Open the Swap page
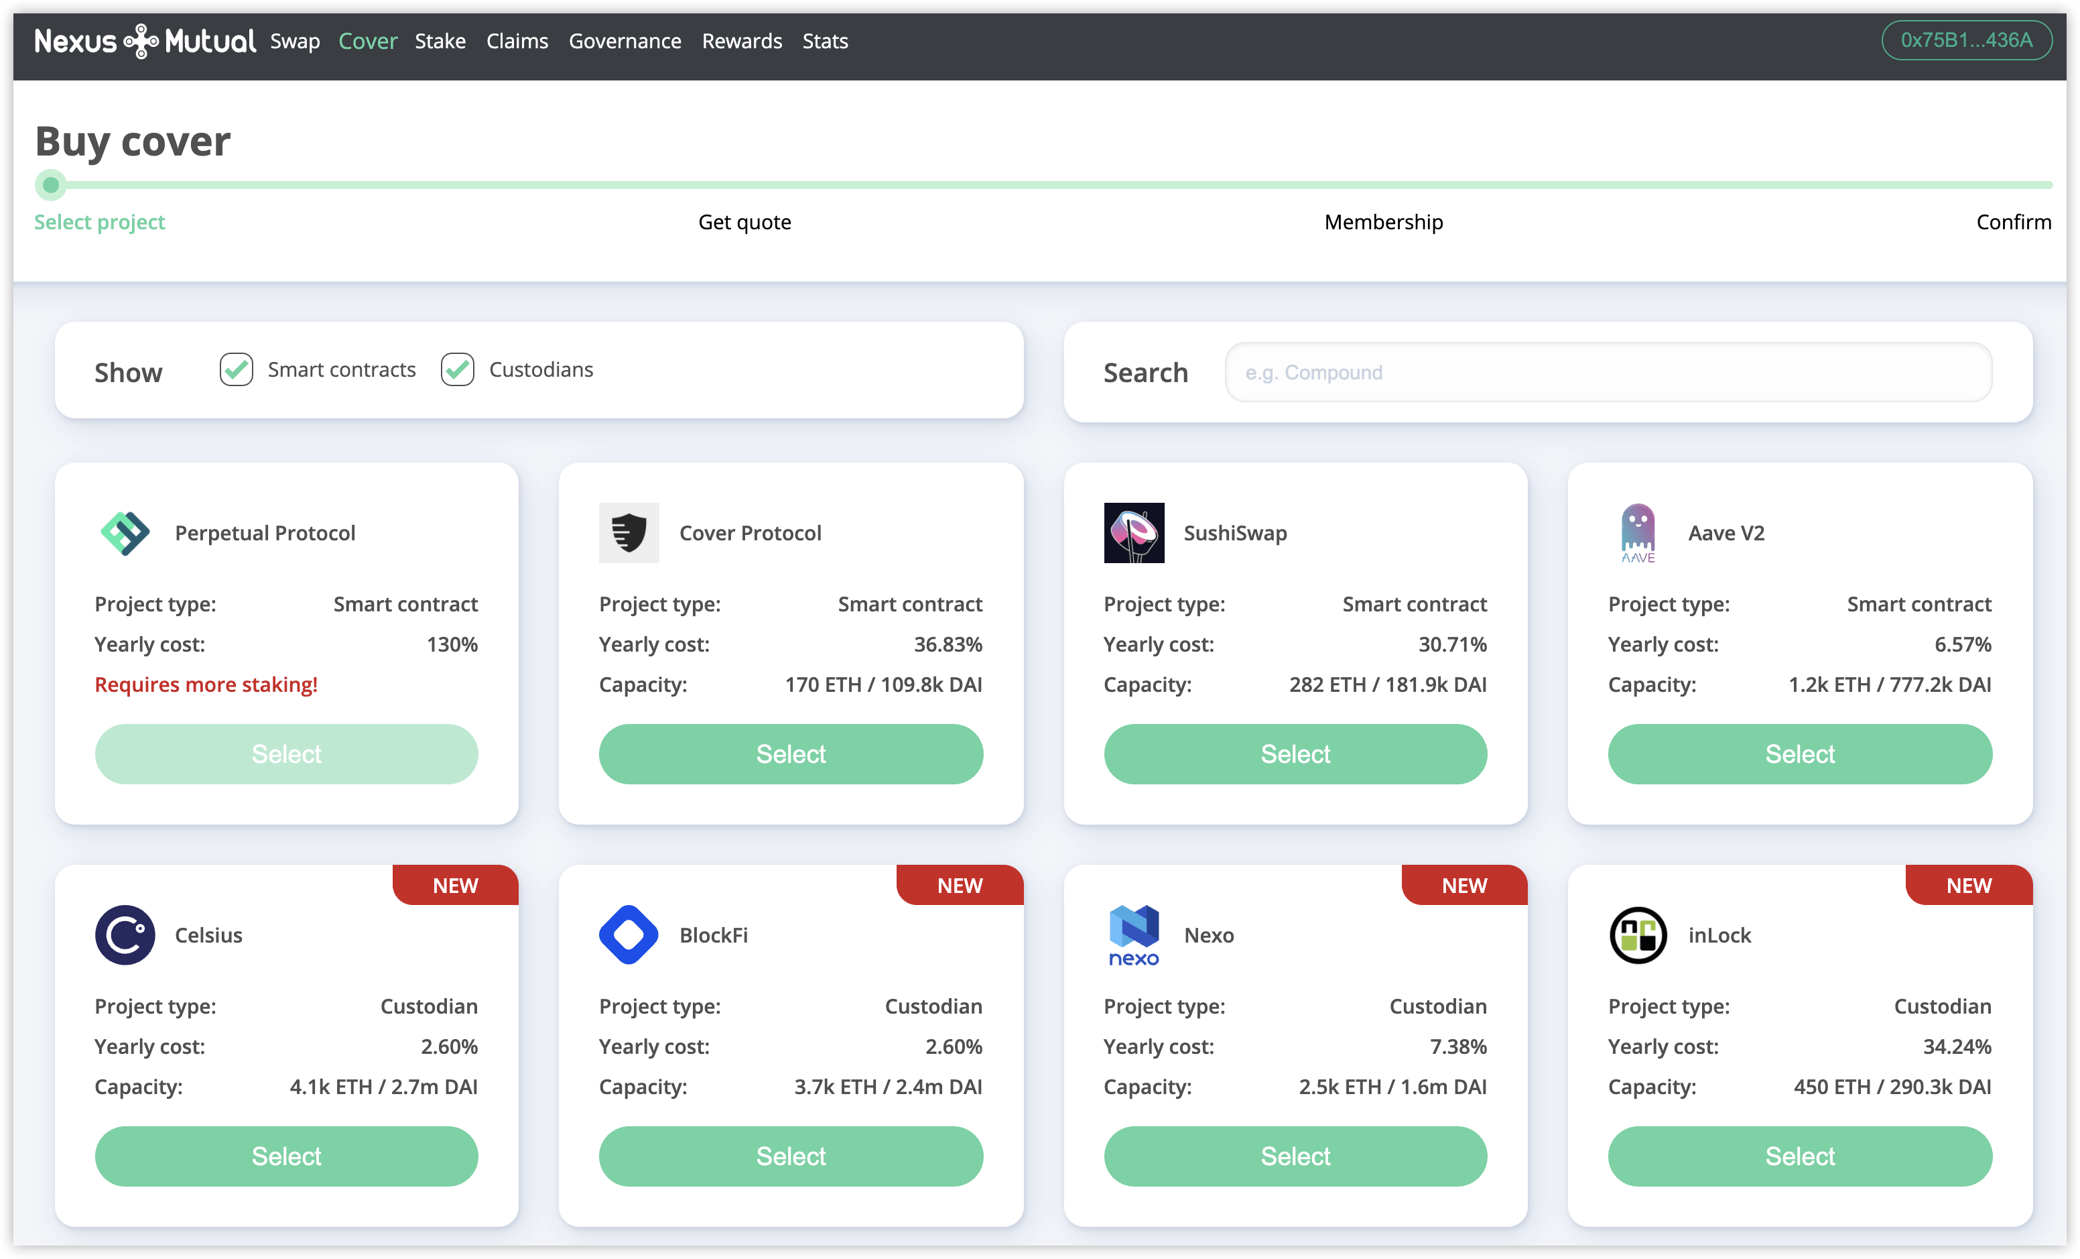This screenshot has width=2080, height=1259. click(295, 40)
